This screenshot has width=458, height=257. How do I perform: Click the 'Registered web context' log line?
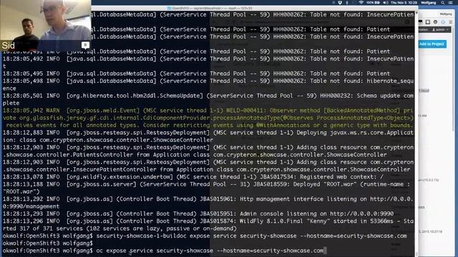point(193,177)
